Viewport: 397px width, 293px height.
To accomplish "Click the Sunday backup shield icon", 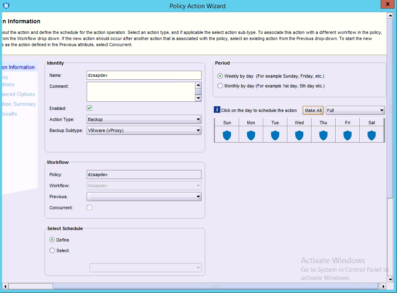I will pyautogui.click(x=227, y=135).
